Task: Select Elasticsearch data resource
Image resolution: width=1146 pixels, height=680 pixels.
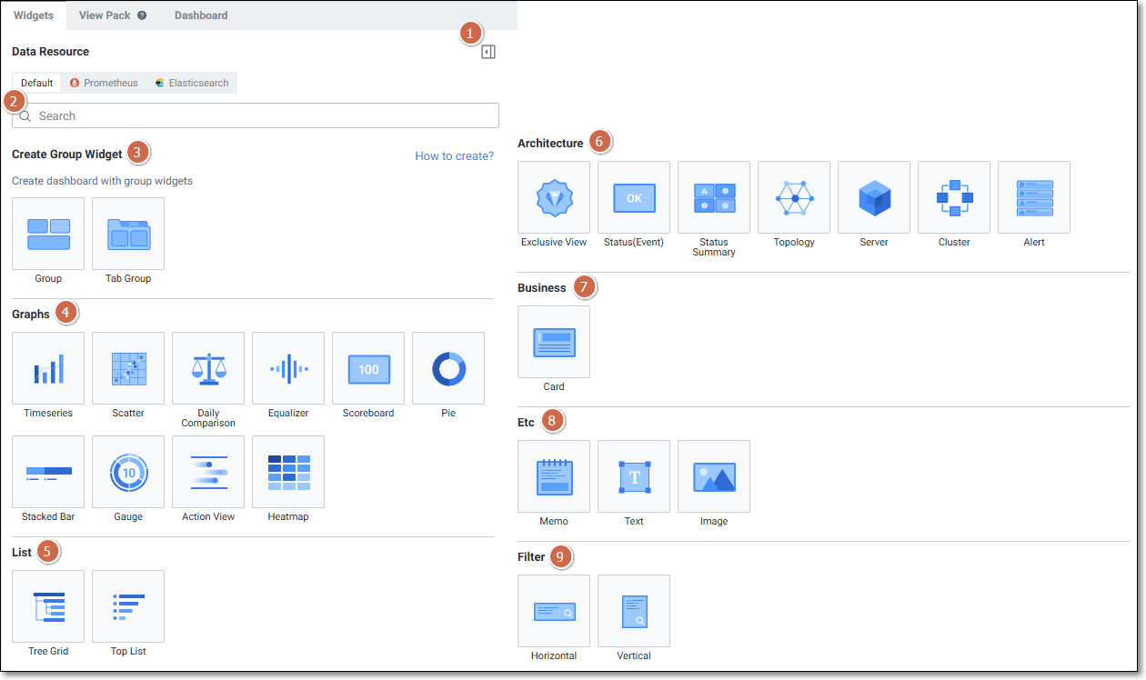Action: (x=191, y=83)
